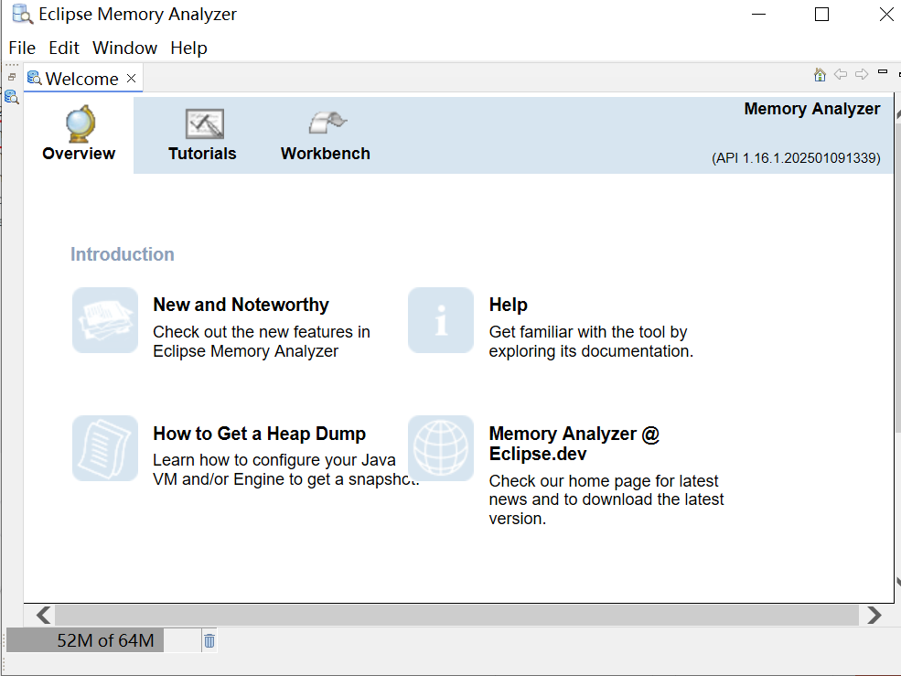This screenshot has height=676, width=901.
Task: Click the horizontal scrollbar right arrow
Action: [x=874, y=615]
